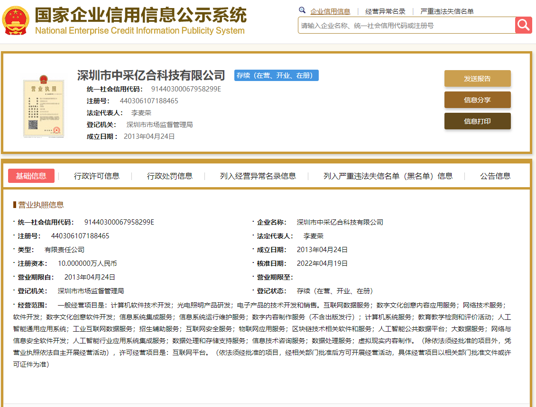Click the 发送报告 button
This screenshot has width=536, height=407.
coord(477,79)
